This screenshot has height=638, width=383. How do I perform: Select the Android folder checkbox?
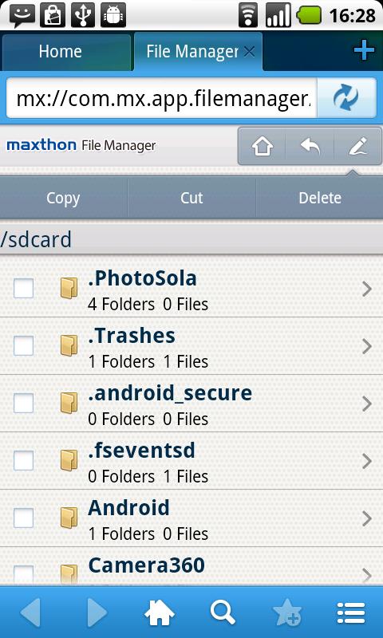point(24,518)
